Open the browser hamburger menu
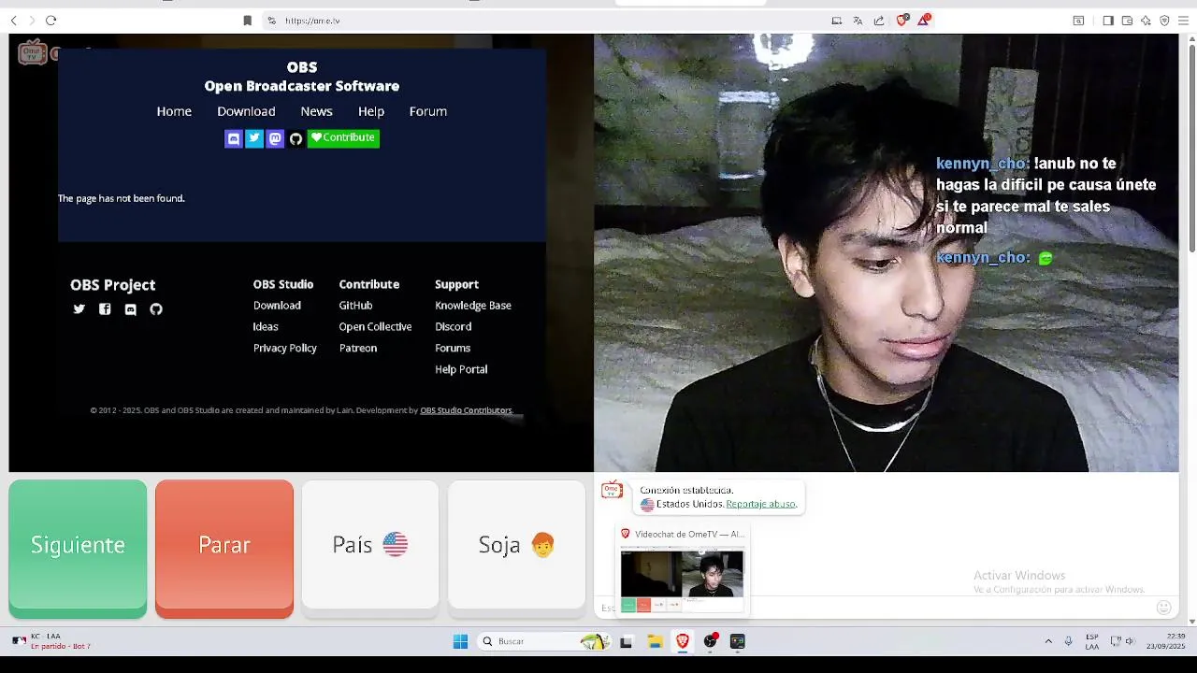Viewport: 1197px width, 673px height. point(1183,21)
